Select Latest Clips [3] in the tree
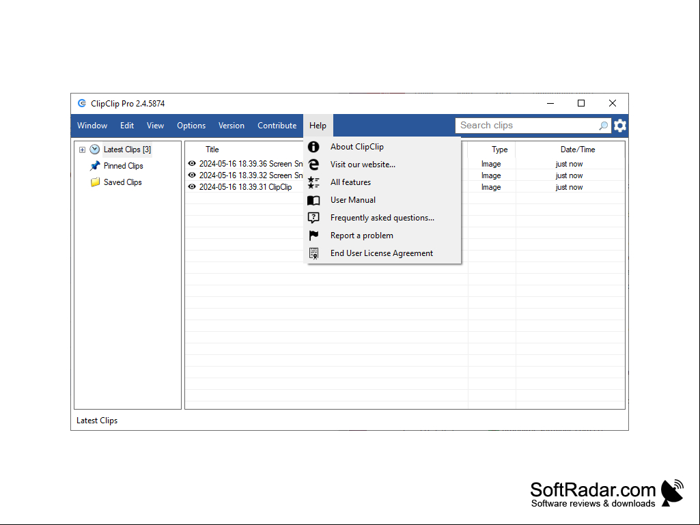 tap(127, 150)
